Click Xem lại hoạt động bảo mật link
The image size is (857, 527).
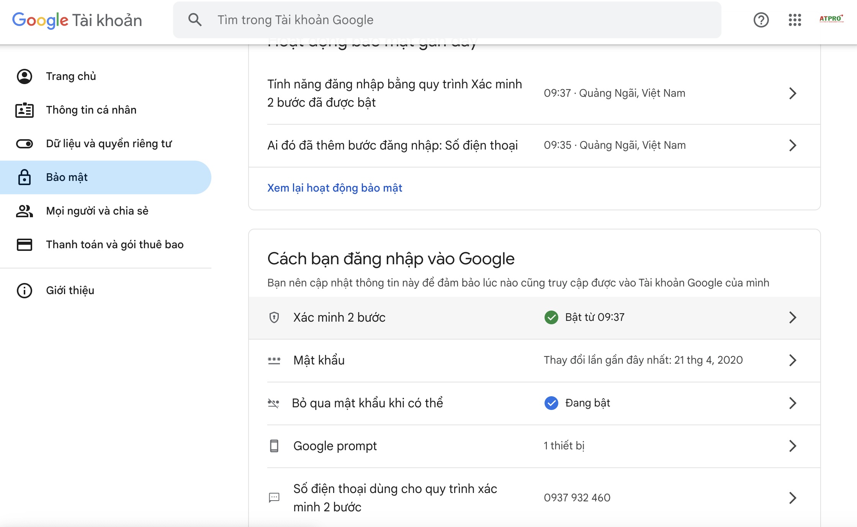click(335, 188)
